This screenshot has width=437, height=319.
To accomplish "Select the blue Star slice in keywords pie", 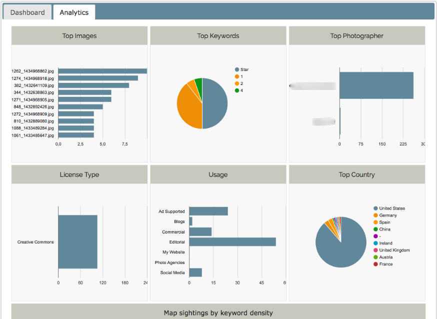I will pyautogui.click(x=215, y=103).
